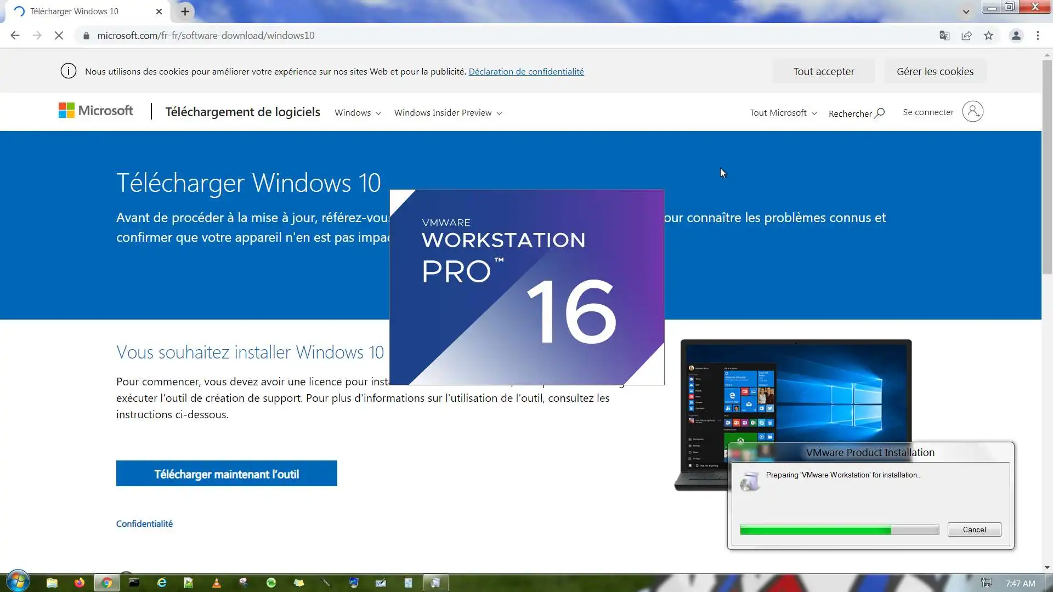Screen dimensions: 1053x592
Task: Select the Télécharger Windows 10 browser tab
Action: [x=74, y=12]
